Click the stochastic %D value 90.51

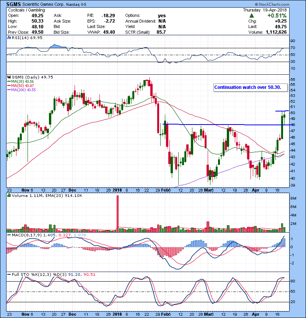tap(89, 275)
